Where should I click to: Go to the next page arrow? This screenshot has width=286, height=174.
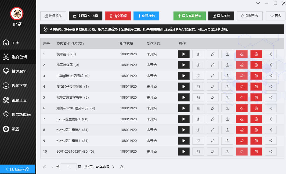[x=113, y=167]
